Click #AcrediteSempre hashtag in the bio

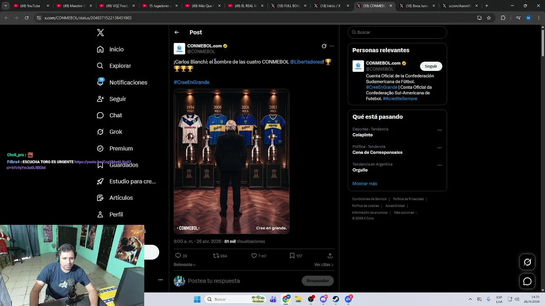coord(400,99)
